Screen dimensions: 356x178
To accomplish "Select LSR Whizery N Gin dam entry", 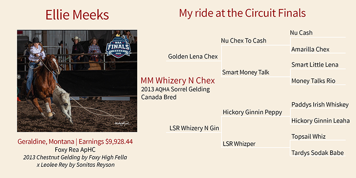I will coord(194,128).
